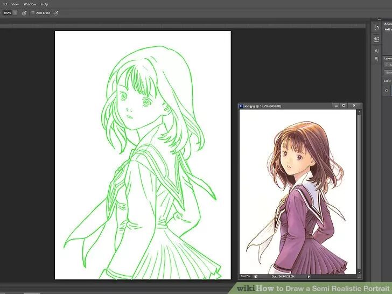Toggle the tablet pressure icon after Auto Erase
This screenshot has width=392, height=294.
[56, 13]
